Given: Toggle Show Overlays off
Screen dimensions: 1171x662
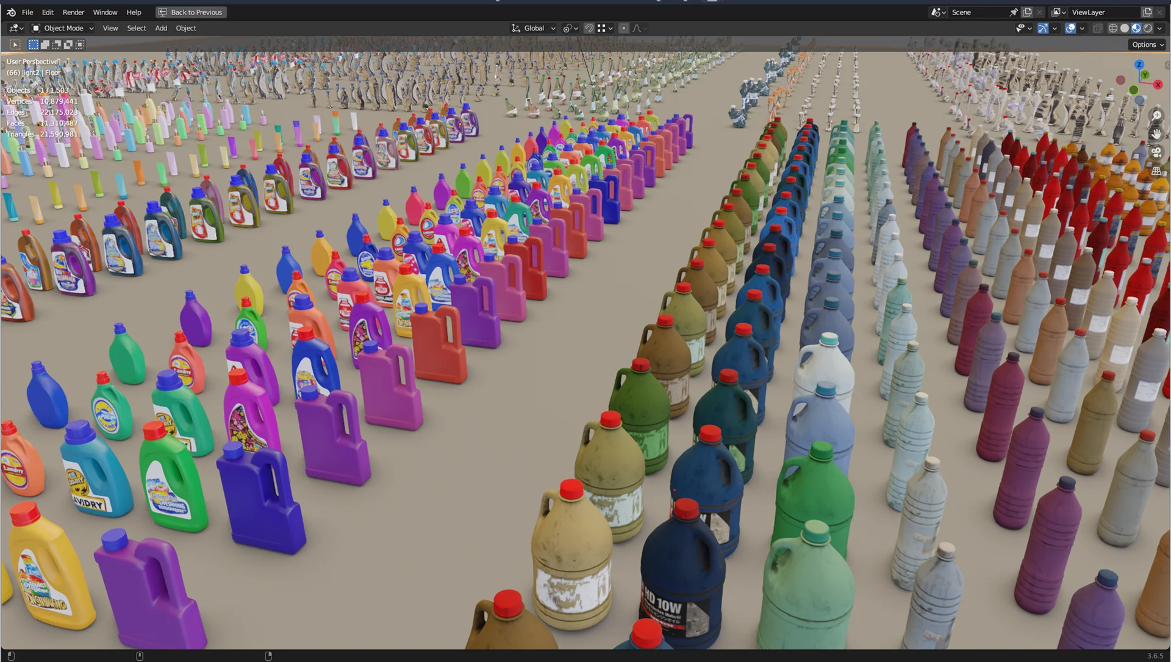Looking at the screenshot, I should click(1071, 28).
